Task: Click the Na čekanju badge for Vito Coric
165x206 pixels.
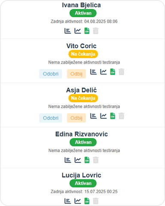Action: 83,54
